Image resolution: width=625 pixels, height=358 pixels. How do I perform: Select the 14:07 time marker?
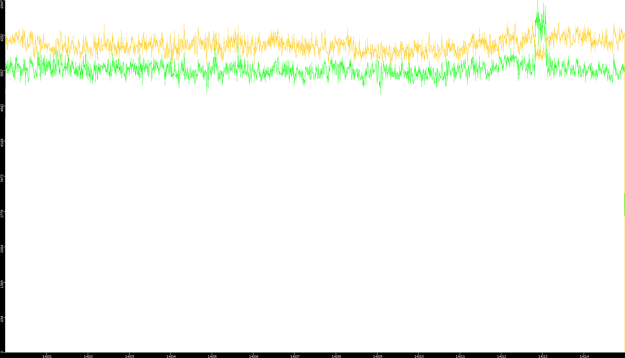pyautogui.click(x=295, y=356)
